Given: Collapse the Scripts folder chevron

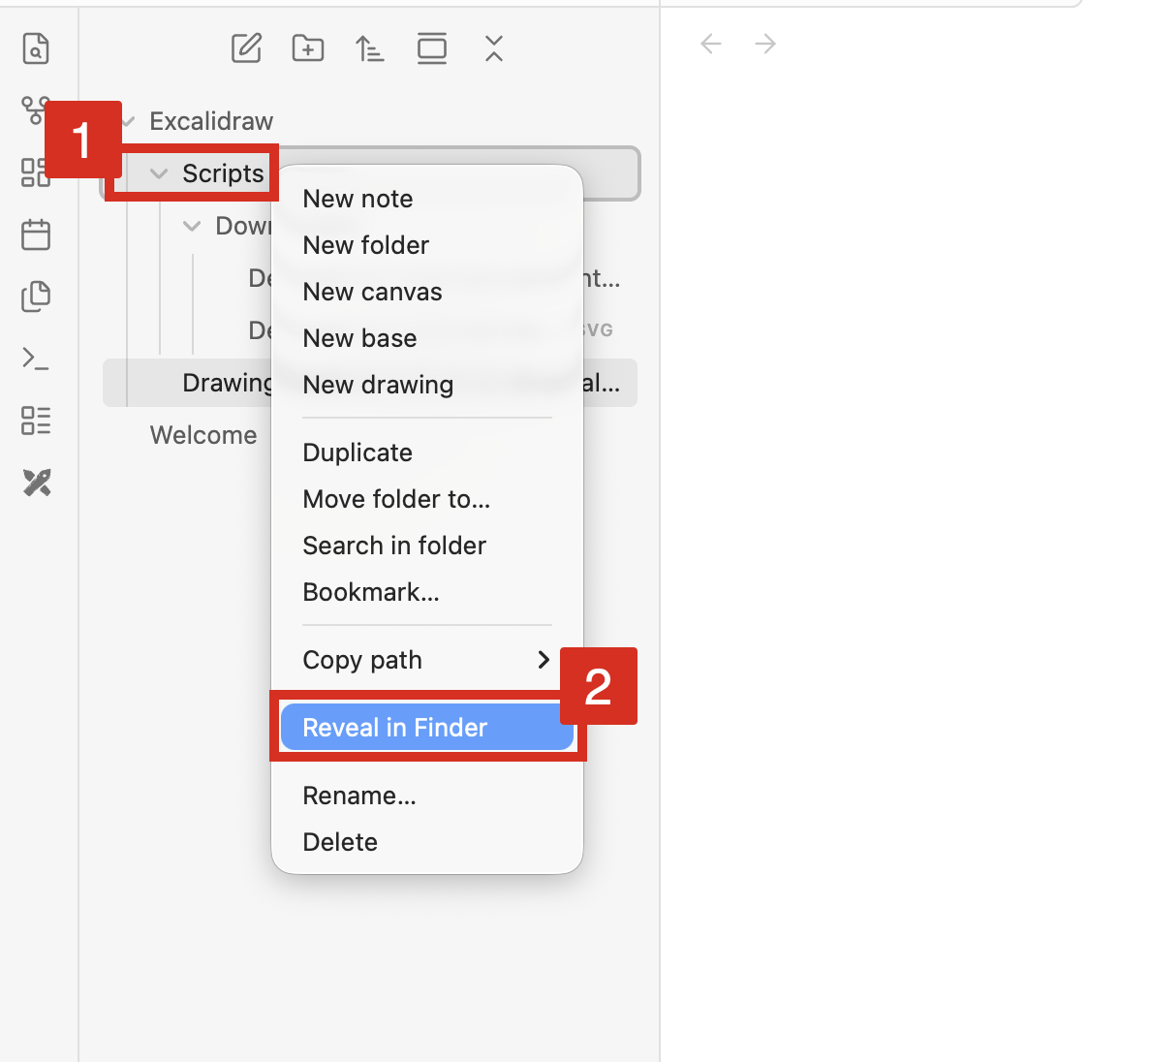Looking at the screenshot, I should (159, 174).
